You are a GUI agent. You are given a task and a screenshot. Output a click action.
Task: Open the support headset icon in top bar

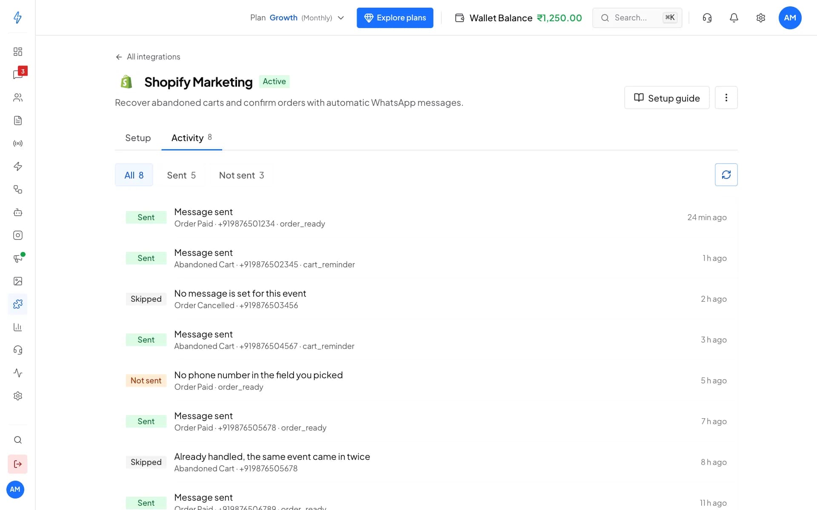pos(707,18)
